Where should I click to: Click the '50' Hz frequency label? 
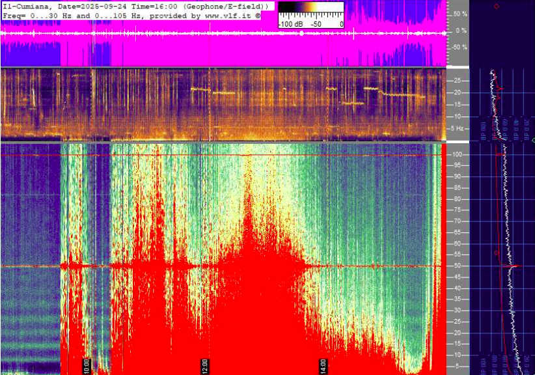point(457,266)
